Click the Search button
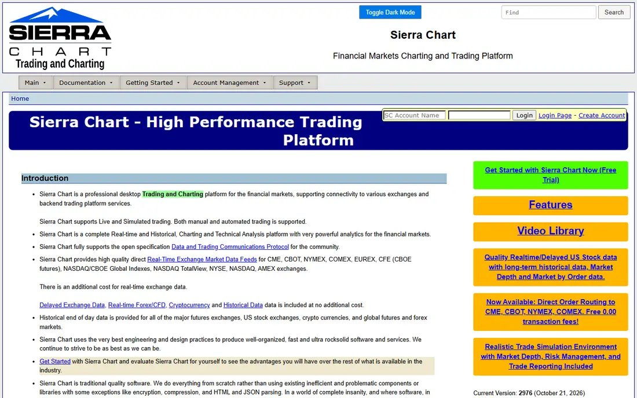The image size is (637, 398). (x=614, y=12)
